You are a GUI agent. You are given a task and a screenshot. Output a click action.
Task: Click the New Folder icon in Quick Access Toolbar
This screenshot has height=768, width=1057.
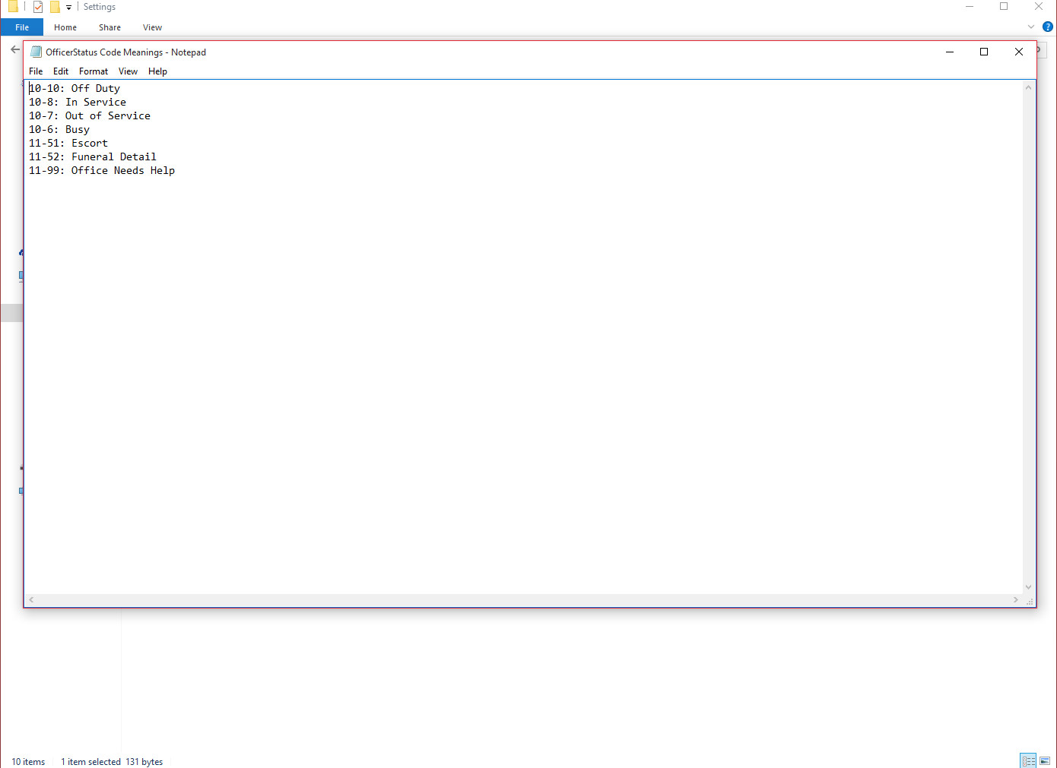[55, 7]
